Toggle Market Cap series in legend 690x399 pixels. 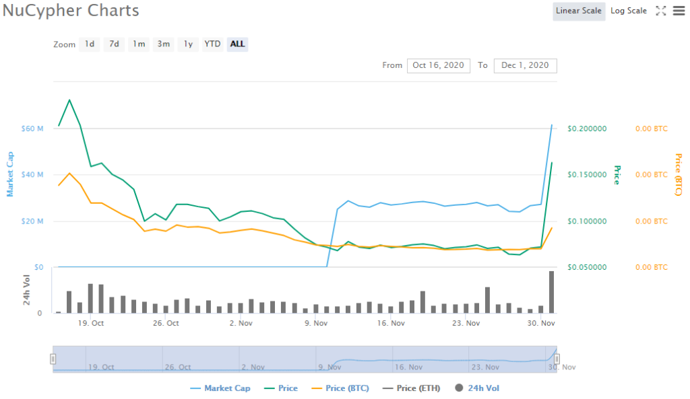220,388
